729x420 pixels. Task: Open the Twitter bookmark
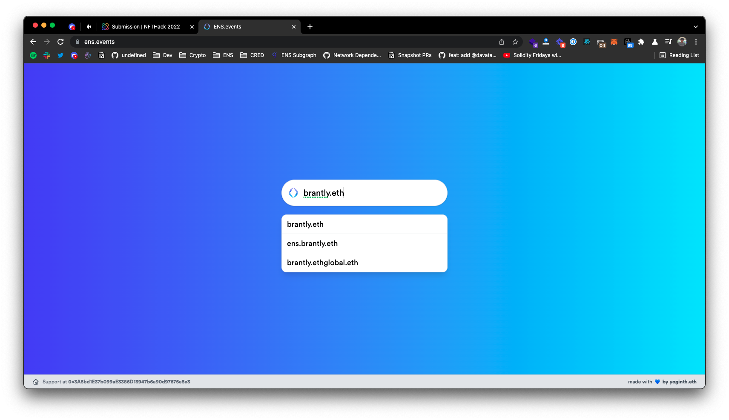click(x=60, y=55)
